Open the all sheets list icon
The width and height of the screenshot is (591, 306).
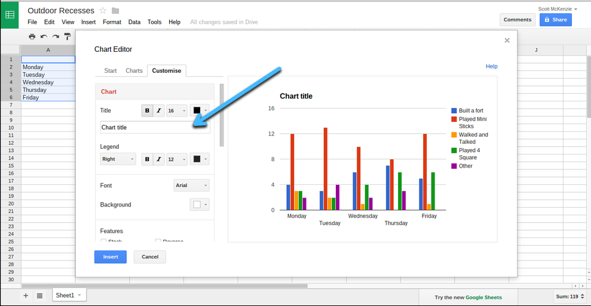pos(39,295)
